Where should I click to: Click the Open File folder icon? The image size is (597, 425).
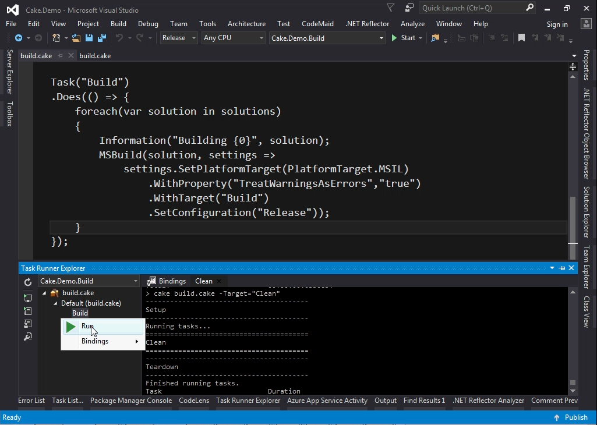click(x=76, y=38)
